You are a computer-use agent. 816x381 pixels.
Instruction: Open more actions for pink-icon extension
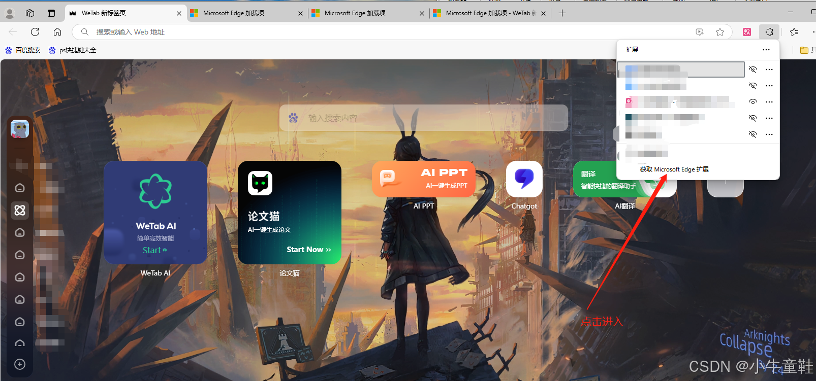click(769, 102)
